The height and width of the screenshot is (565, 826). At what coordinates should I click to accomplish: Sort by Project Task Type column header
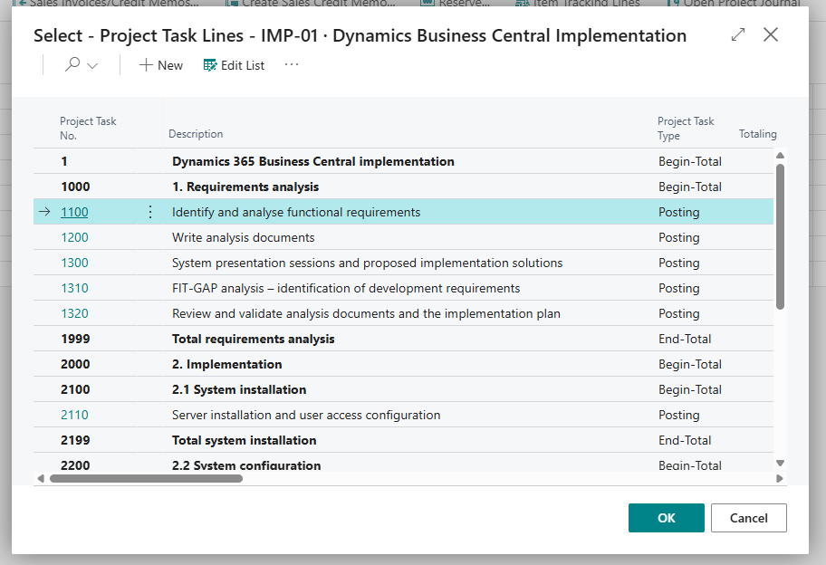tap(686, 128)
